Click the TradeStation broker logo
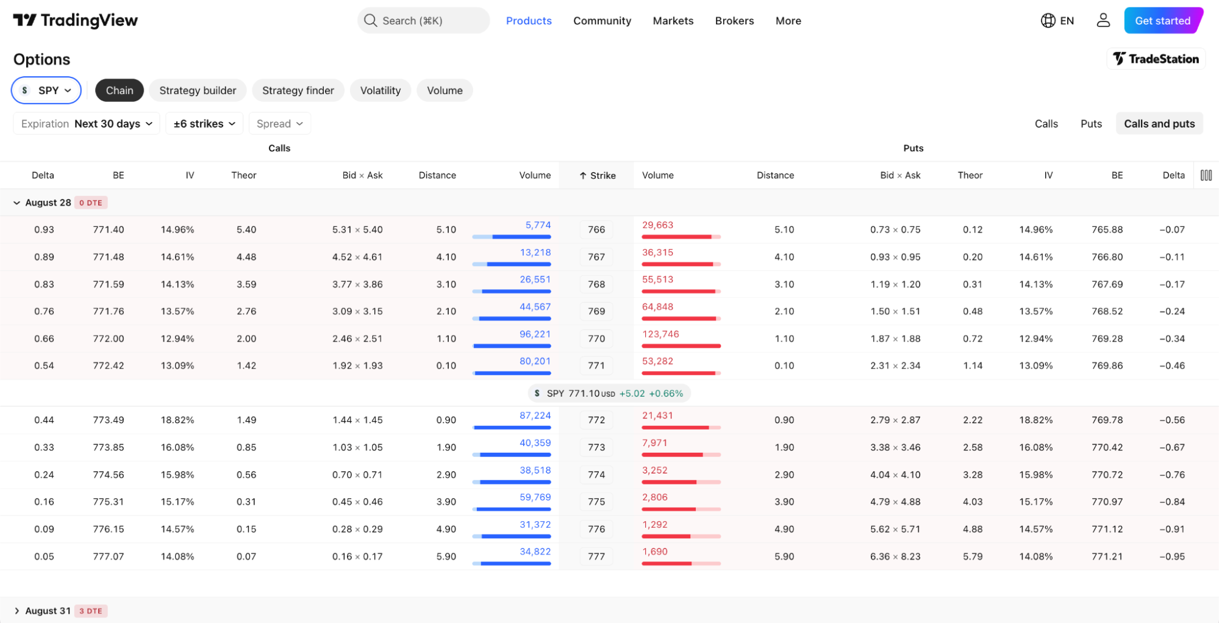 [x=1156, y=59]
